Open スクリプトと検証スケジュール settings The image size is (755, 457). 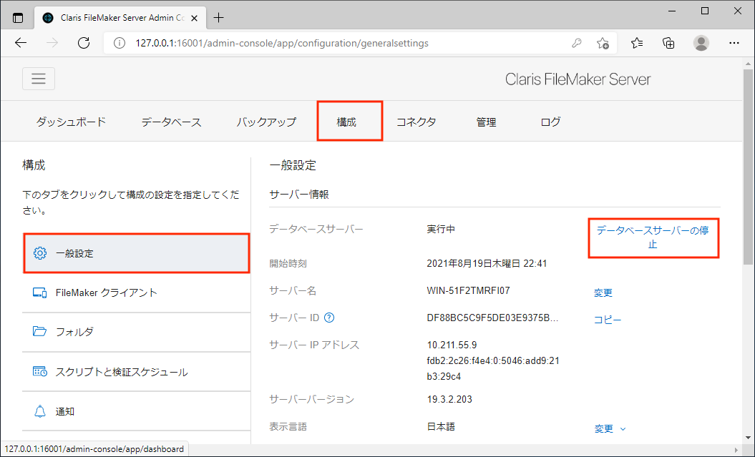122,372
